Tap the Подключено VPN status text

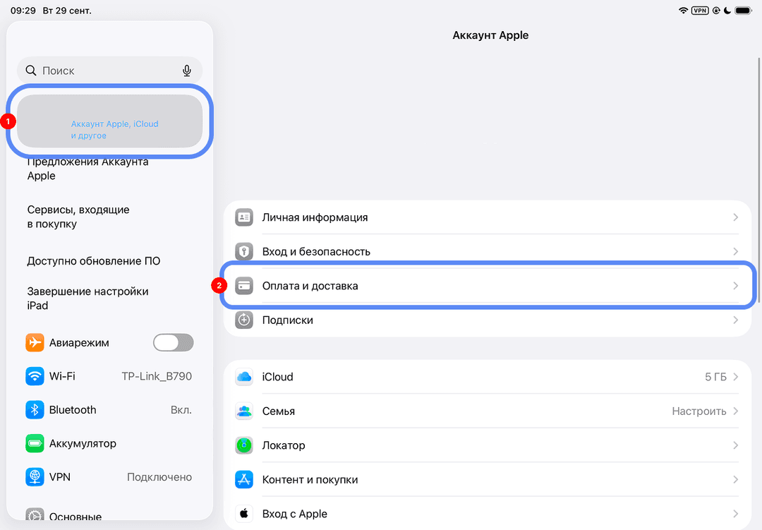coord(159,477)
